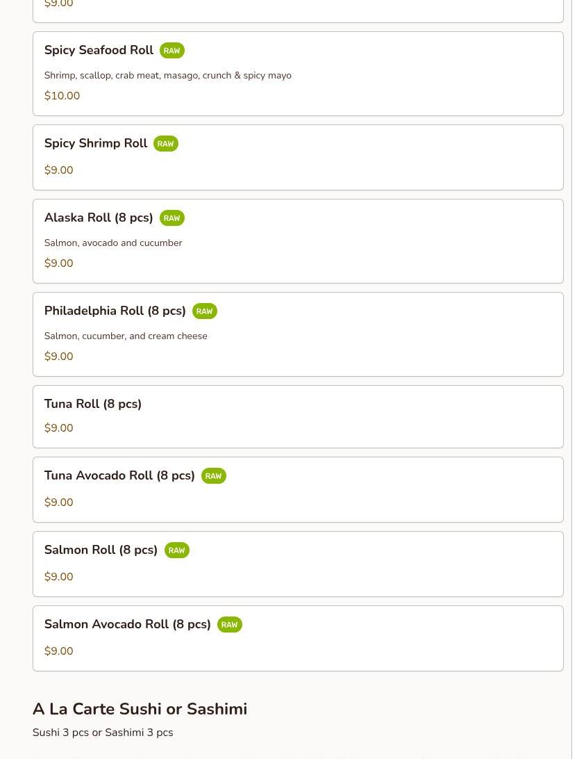Open the Spicy Seafood Roll item

coord(99,50)
